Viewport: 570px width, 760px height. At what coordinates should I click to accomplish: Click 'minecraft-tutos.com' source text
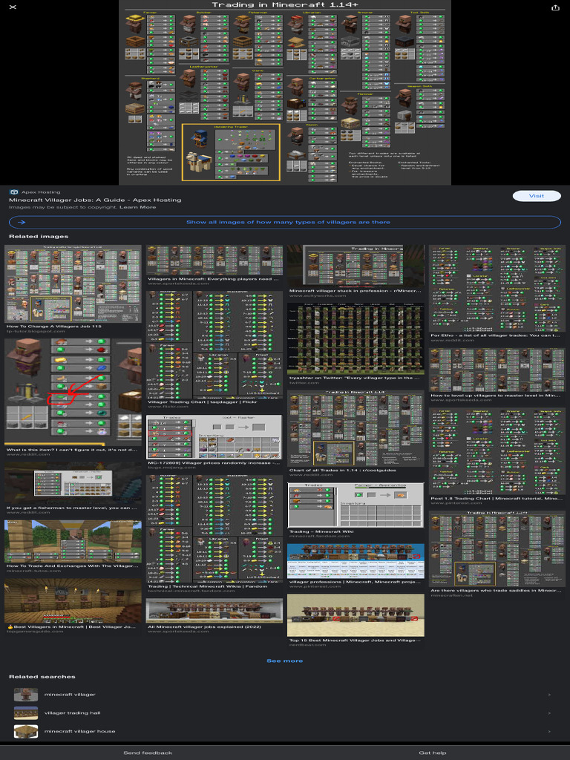click(x=34, y=571)
